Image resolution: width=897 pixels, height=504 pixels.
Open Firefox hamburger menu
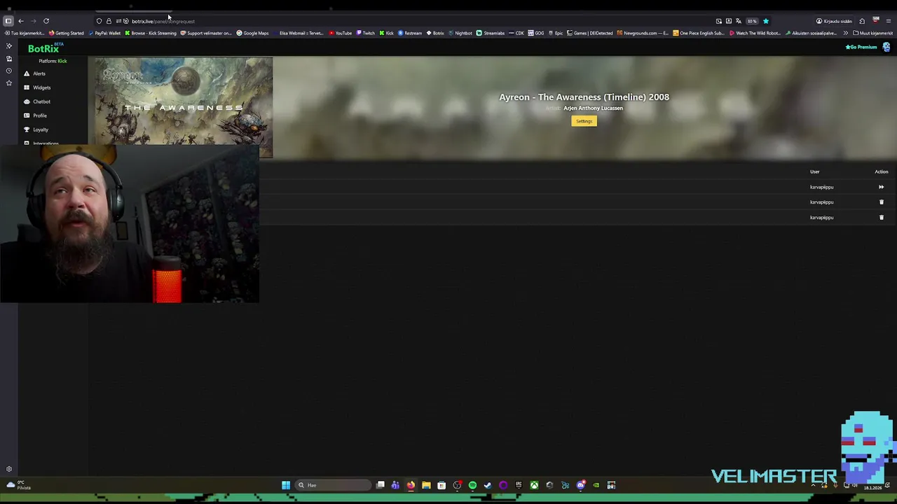tap(889, 21)
